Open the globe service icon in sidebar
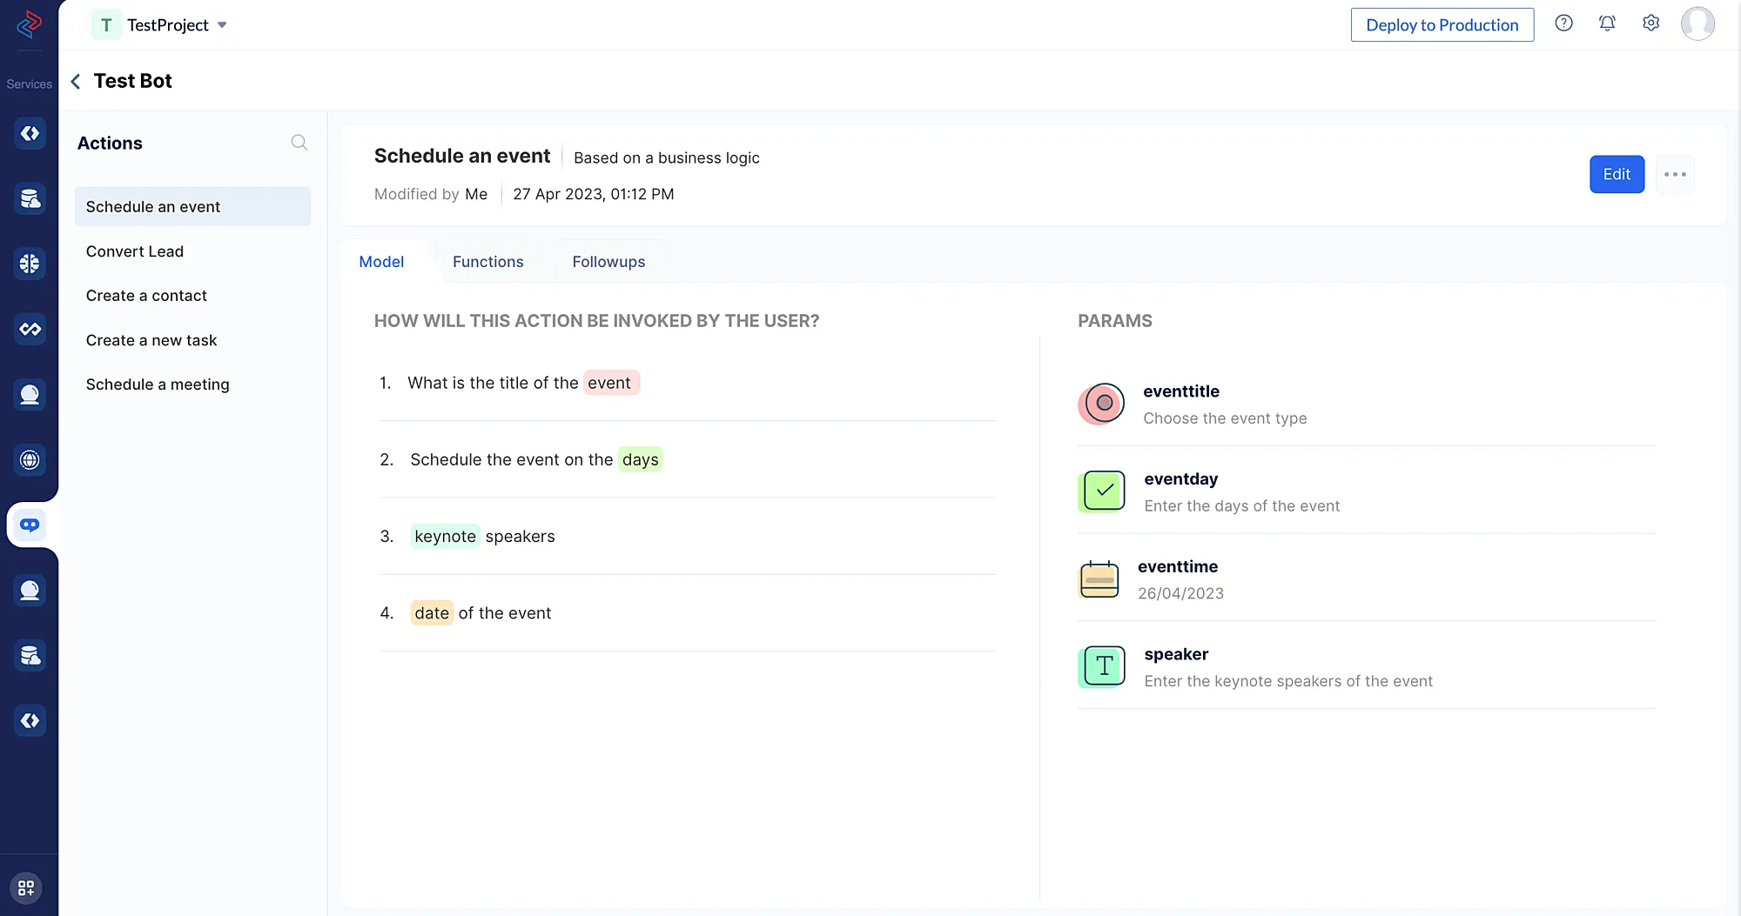This screenshot has width=1741, height=916. pyautogui.click(x=30, y=459)
